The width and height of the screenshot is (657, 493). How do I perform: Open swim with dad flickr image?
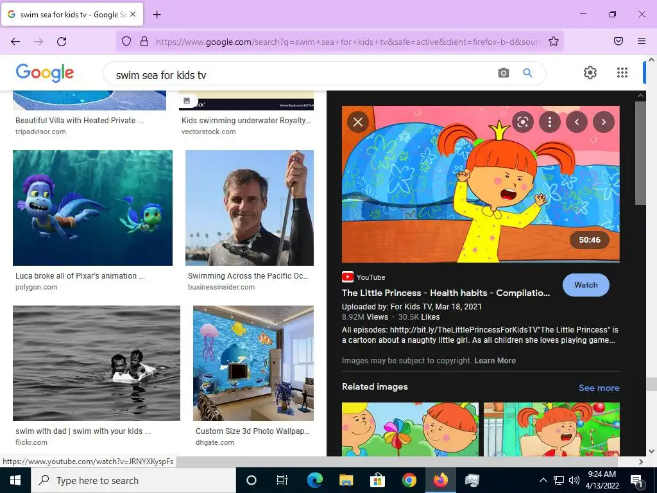click(x=96, y=363)
